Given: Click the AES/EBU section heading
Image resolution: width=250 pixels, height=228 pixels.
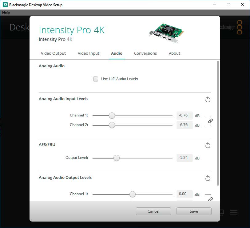Looking at the screenshot, I should pos(47,144).
